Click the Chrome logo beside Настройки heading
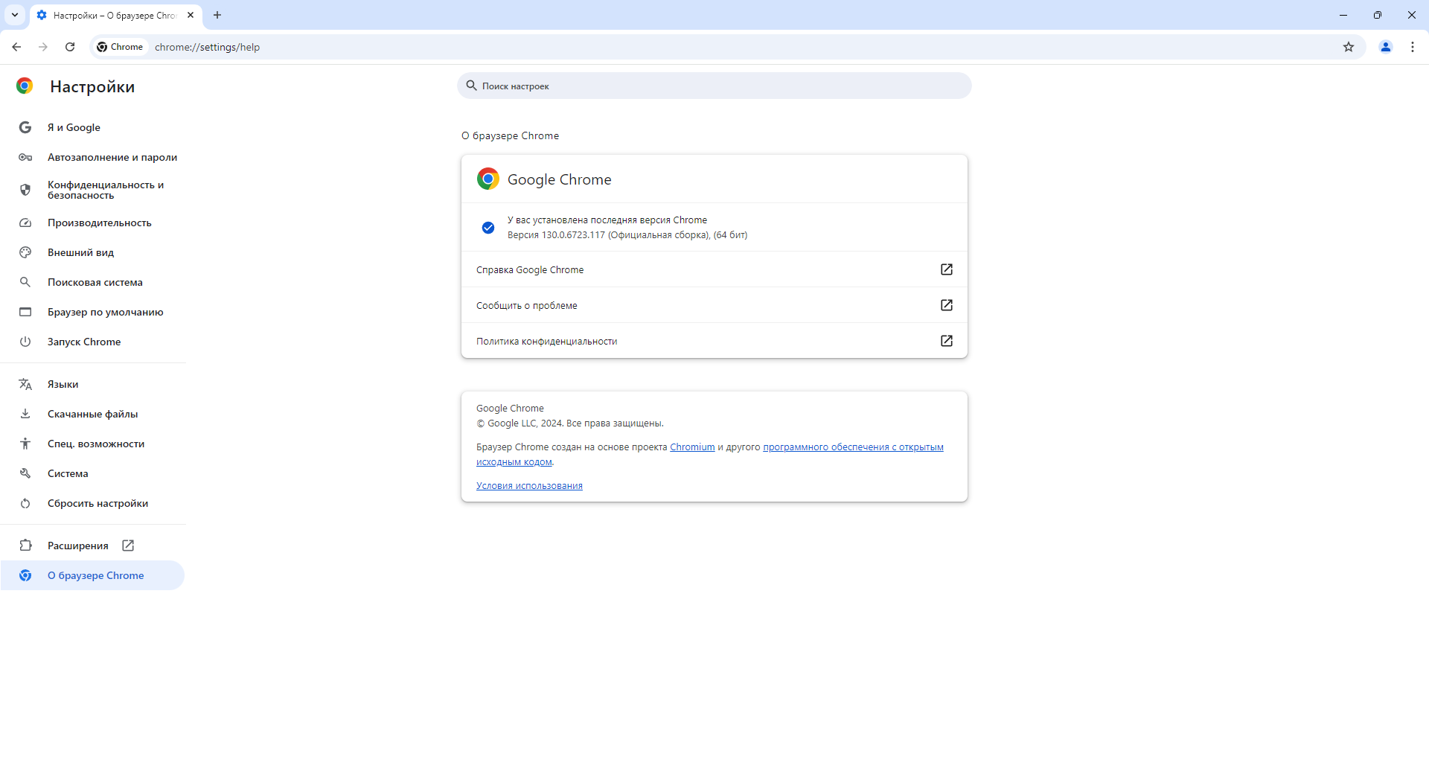The image size is (1429, 774). [x=25, y=86]
